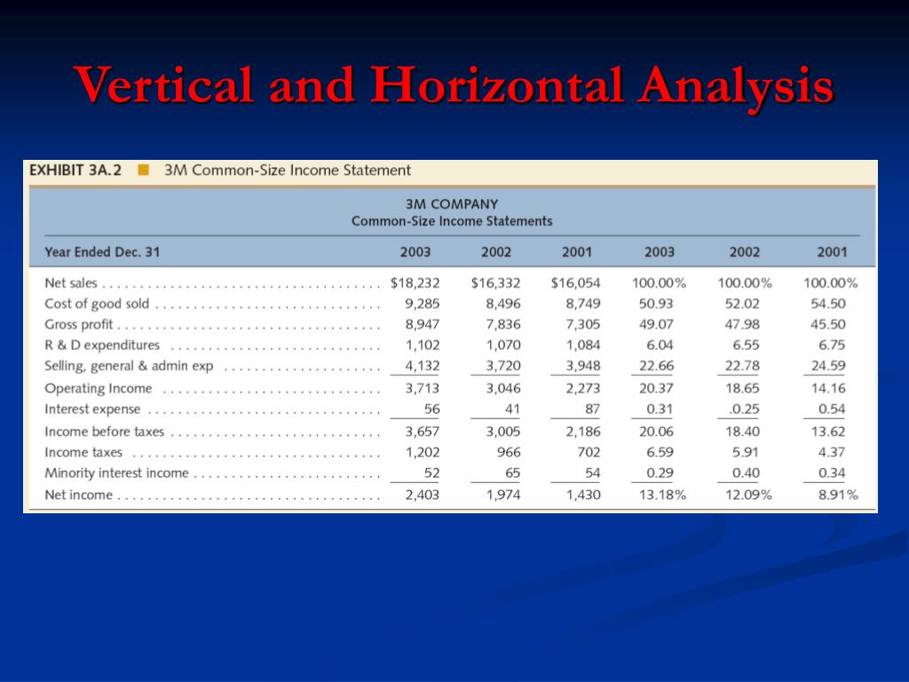Click the 'Interest expense' row label
The width and height of the screenshot is (909, 682).
coord(92,408)
